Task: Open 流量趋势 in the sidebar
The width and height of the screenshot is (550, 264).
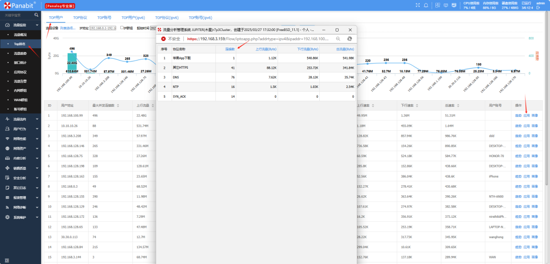Action: 20,53
